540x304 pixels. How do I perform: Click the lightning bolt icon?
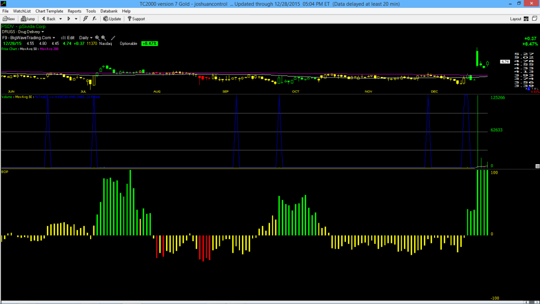click(85, 19)
